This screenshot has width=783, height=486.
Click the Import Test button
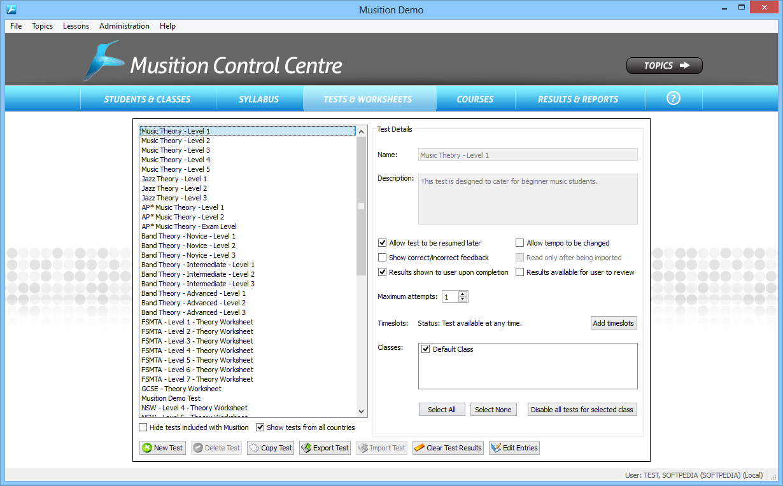pos(381,448)
